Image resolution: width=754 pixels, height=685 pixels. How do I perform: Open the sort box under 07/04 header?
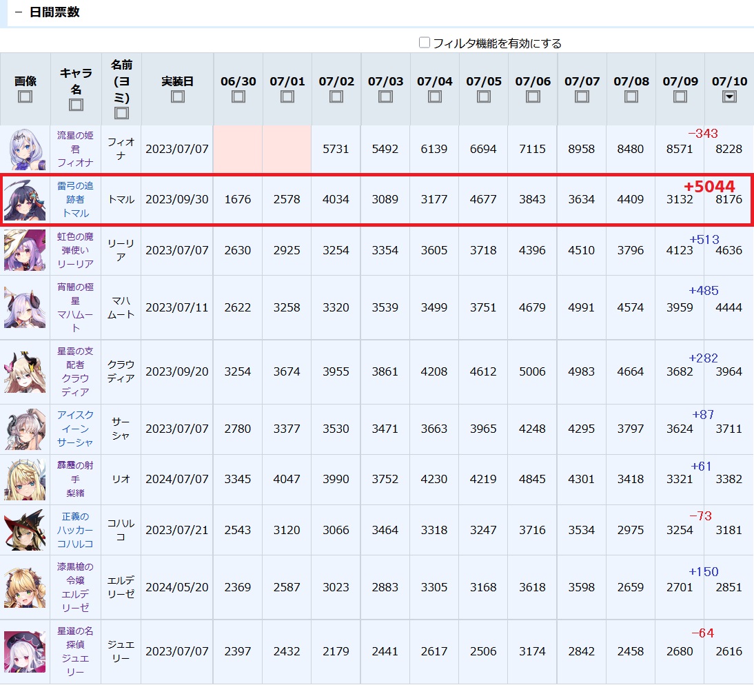coord(435,96)
